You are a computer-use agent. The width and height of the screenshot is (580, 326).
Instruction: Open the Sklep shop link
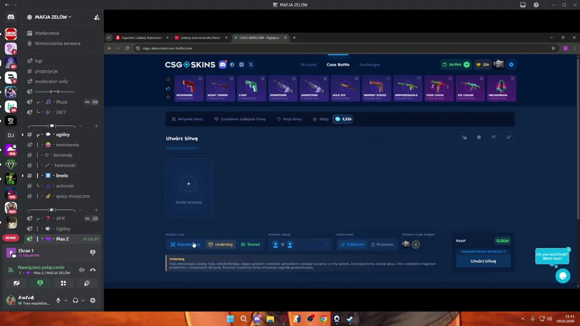coord(320,119)
